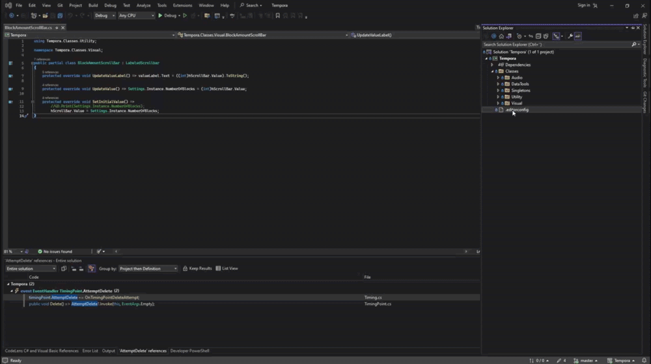Switch to the Error List tab
This screenshot has height=364, width=651.
[90, 351]
